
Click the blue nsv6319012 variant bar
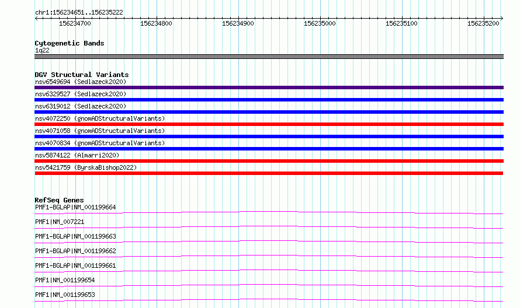tap(269, 112)
